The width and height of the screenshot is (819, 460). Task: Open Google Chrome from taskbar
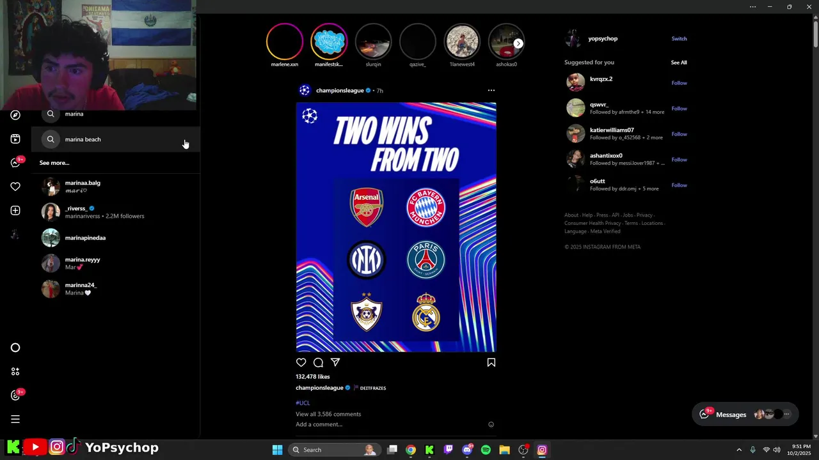click(x=411, y=450)
